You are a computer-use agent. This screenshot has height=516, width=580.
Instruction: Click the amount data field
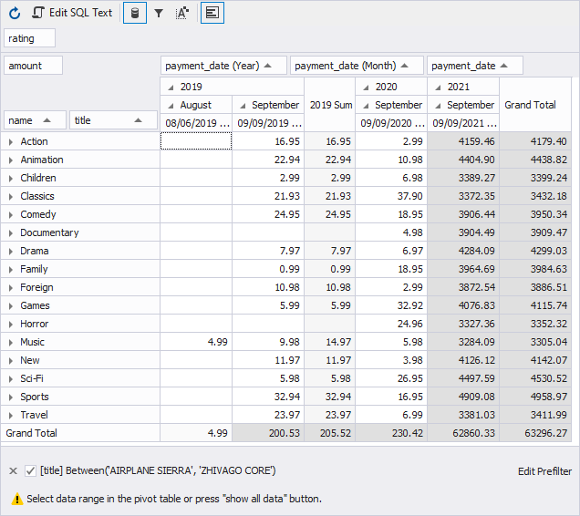tap(35, 66)
